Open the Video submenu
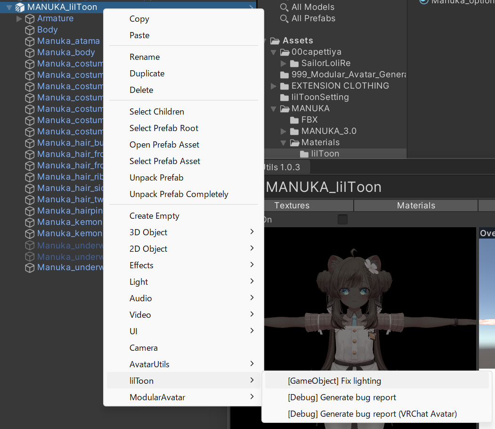Image resolution: width=495 pixels, height=429 pixels. [183, 314]
